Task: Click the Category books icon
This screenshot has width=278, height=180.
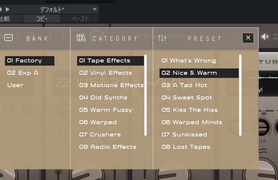Action: [x=81, y=38]
